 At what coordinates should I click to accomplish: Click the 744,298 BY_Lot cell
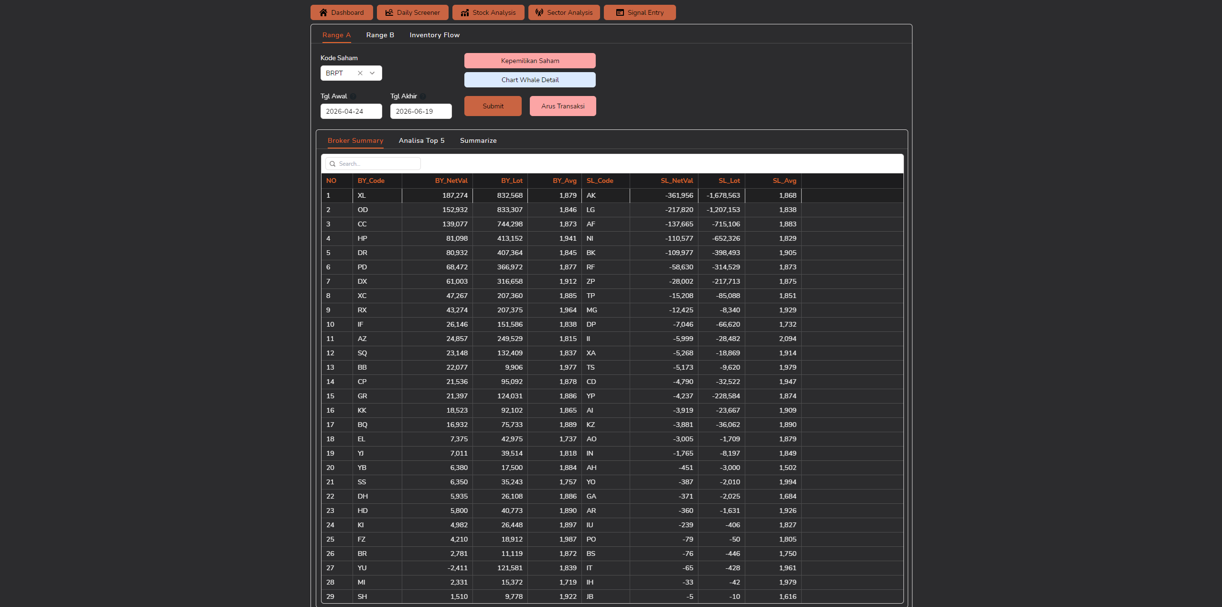(500, 224)
